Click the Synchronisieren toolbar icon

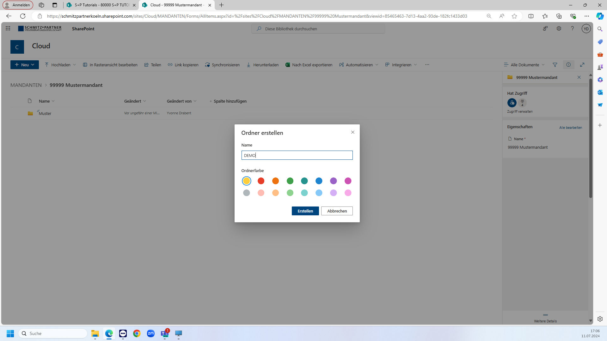[x=207, y=65]
